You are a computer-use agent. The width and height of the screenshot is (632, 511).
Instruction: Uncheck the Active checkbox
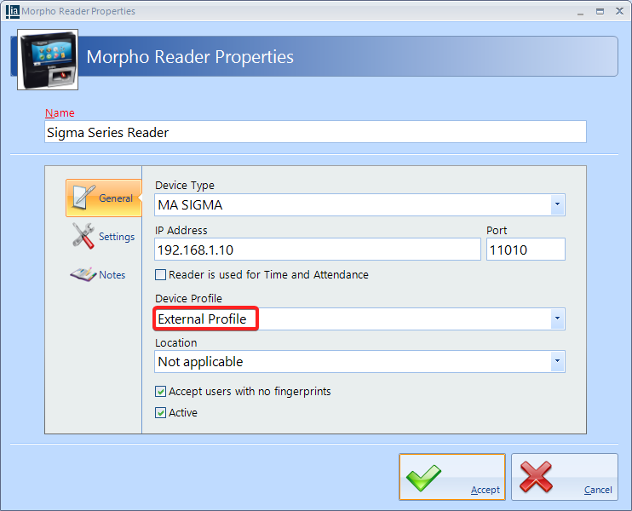coord(160,413)
